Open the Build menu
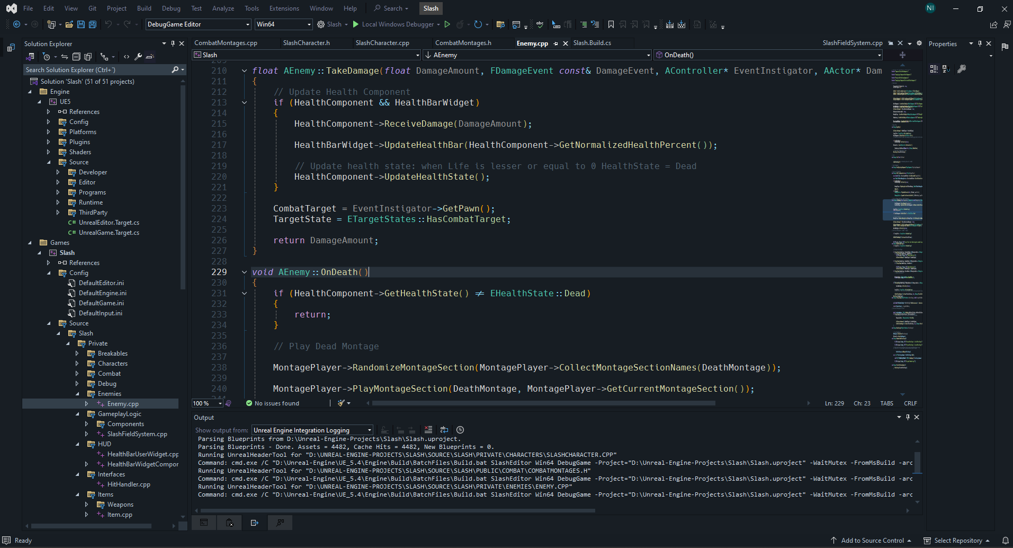This screenshot has height=548, width=1013. pyautogui.click(x=144, y=8)
